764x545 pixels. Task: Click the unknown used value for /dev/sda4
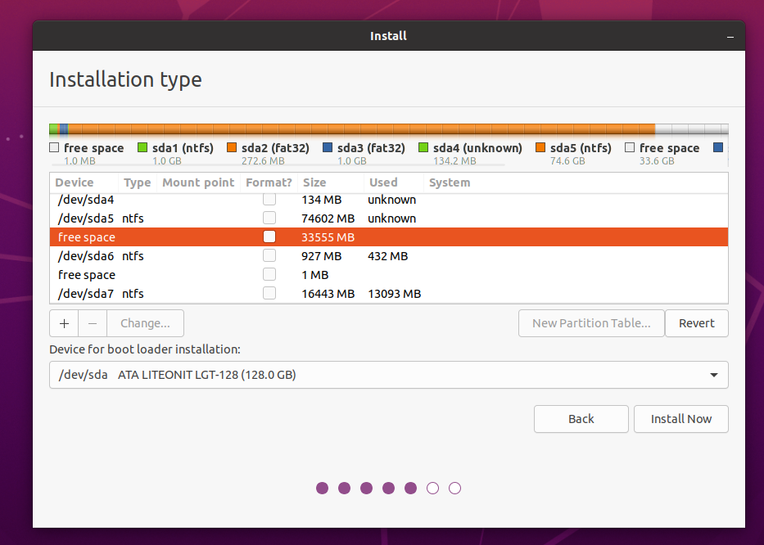(x=391, y=200)
